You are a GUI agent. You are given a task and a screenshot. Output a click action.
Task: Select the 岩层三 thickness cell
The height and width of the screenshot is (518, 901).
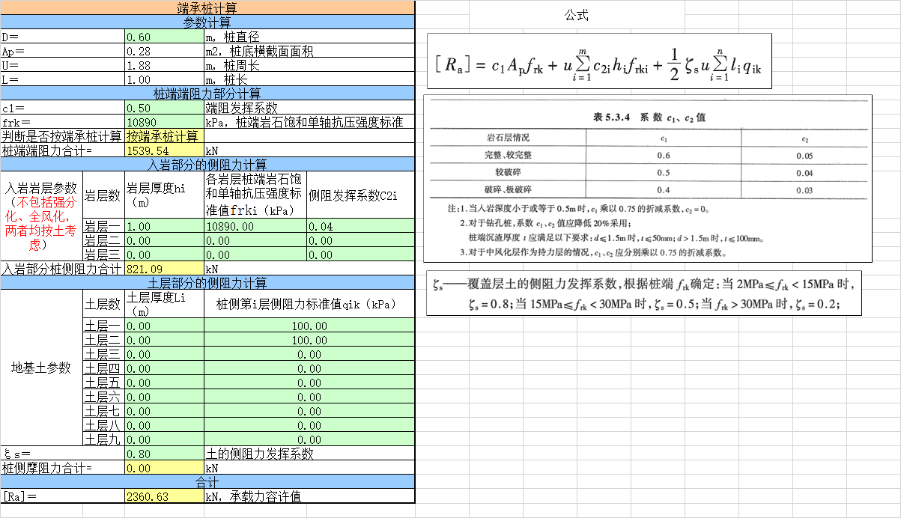165,255
